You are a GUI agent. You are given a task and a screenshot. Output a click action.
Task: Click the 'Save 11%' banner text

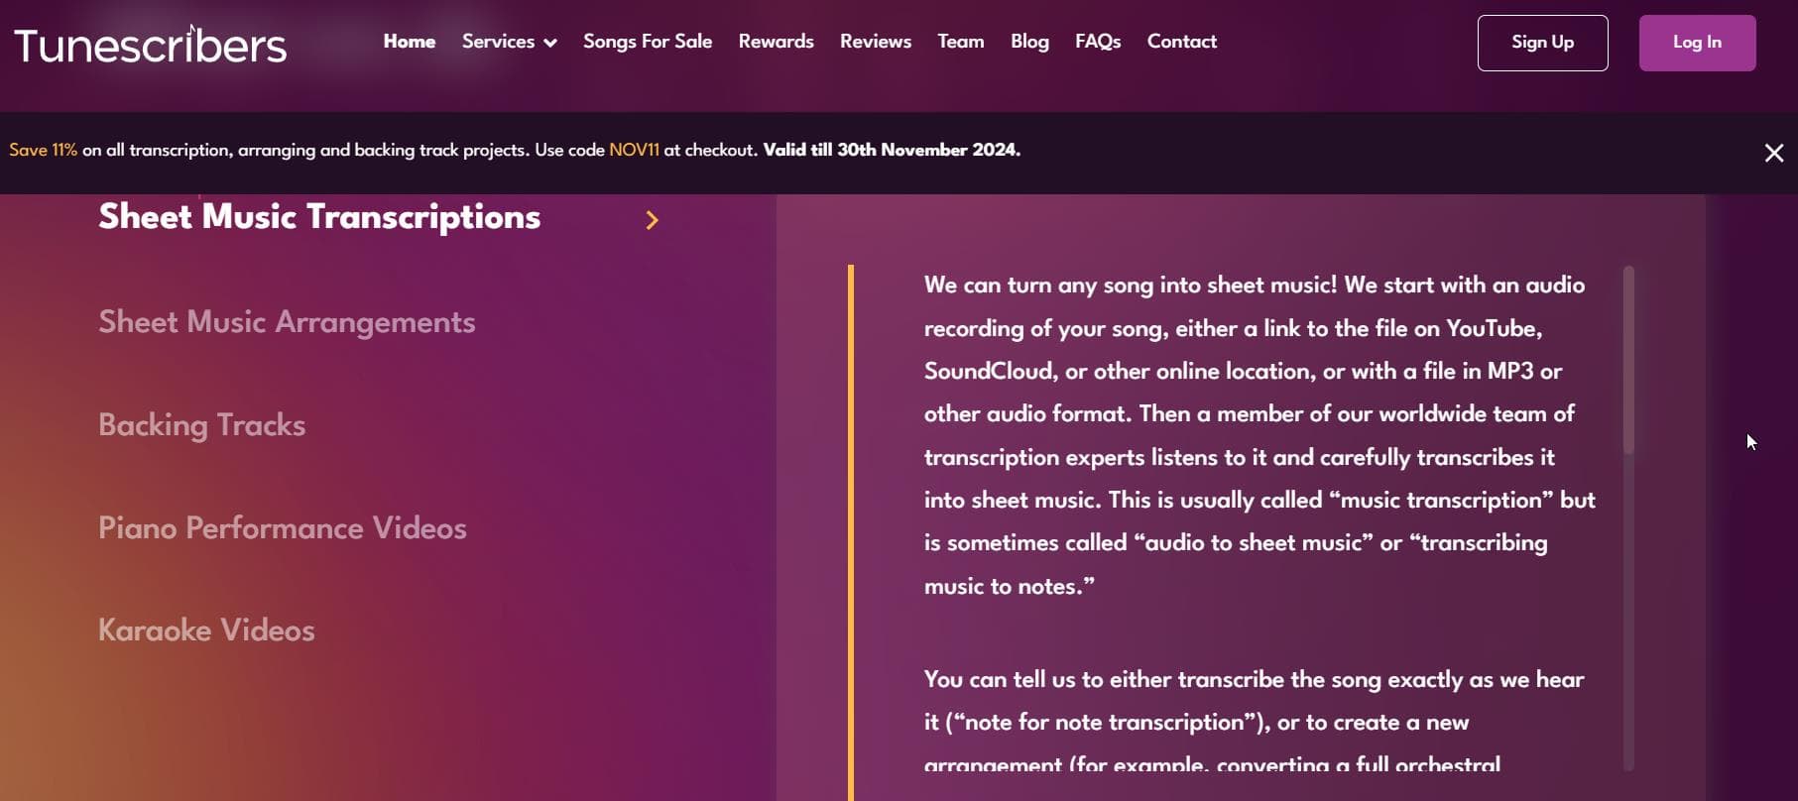(43, 150)
